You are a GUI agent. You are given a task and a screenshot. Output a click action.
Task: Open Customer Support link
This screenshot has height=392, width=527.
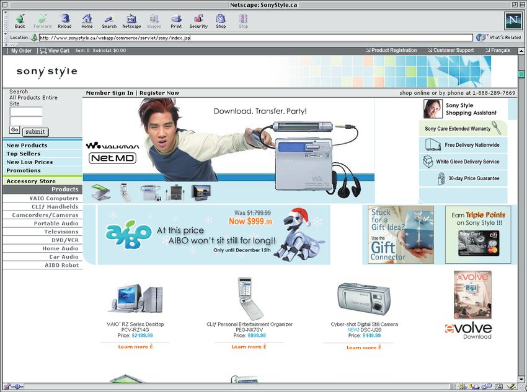451,50
